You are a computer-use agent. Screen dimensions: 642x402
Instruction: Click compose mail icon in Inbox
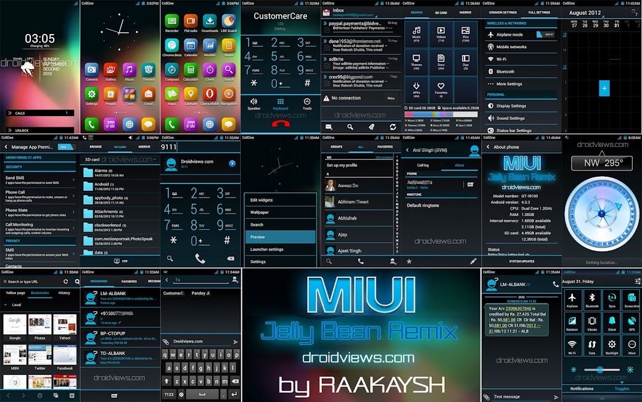329,127
